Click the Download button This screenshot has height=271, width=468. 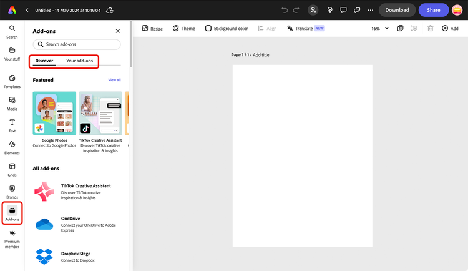[397, 10]
